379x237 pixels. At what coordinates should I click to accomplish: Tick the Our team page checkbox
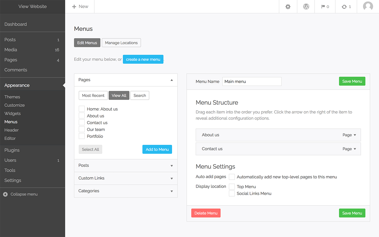point(82,129)
